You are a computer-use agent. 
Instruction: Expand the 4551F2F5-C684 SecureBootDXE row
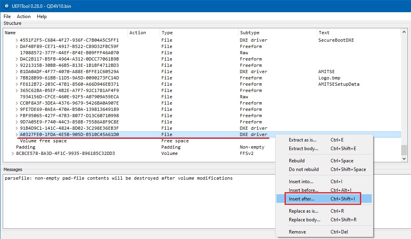(x=17, y=40)
